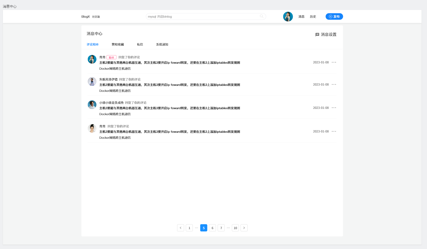This screenshot has width=427, height=249.
Task: Open 历史 link in header
Action: (x=313, y=16)
